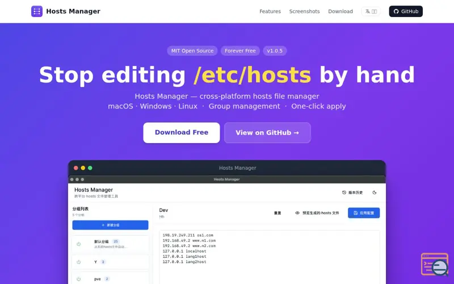454x284 pixels.
Task: Select the Y group row
Action: 110,262
